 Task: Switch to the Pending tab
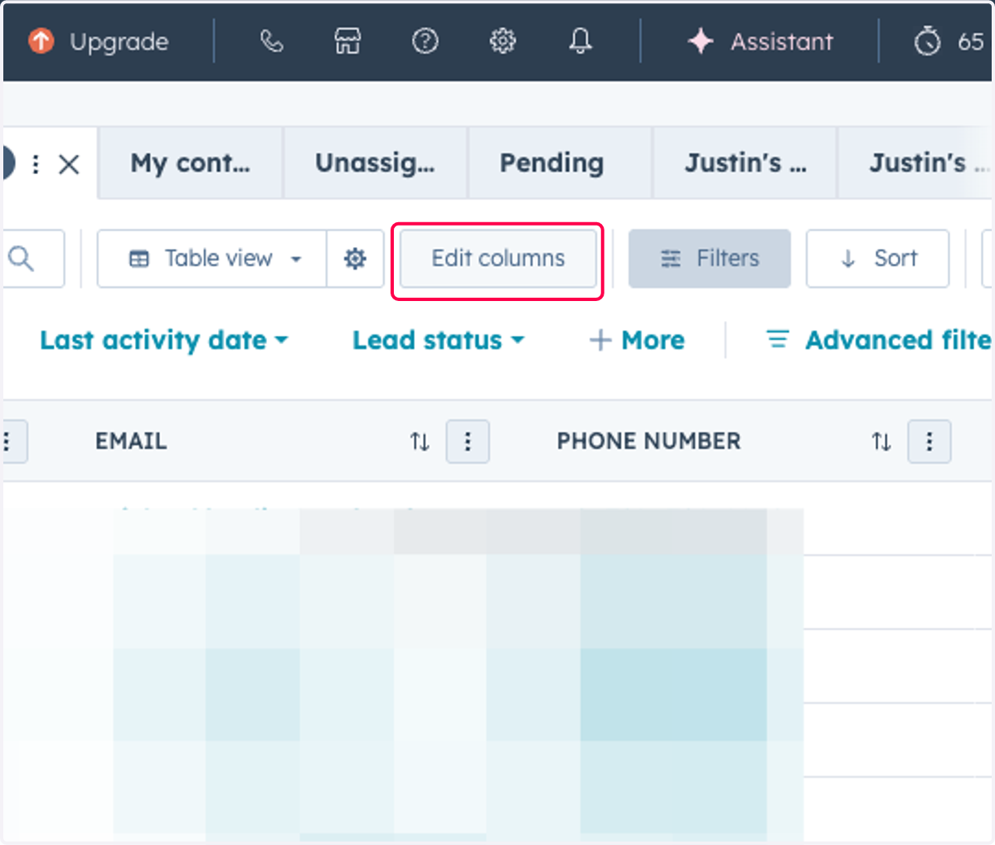[561, 163]
